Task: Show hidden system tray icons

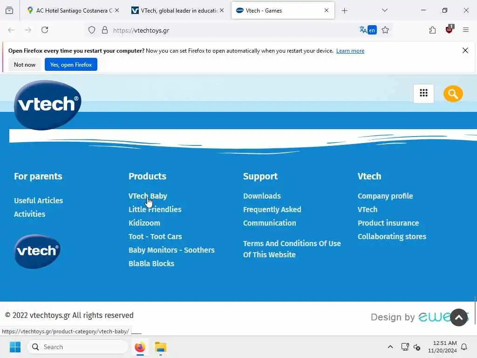Action: pos(390,347)
